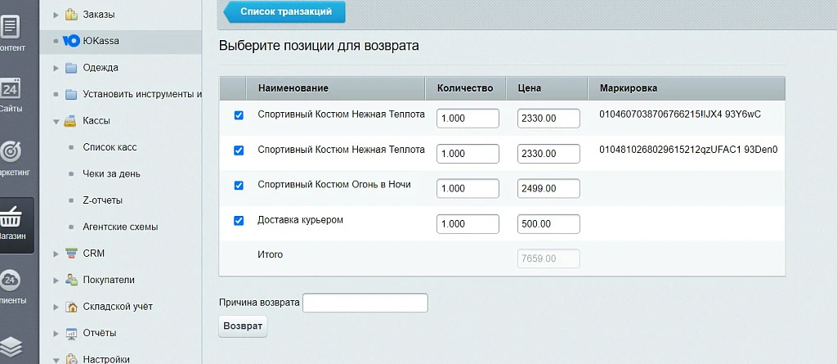The height and width of the screenshot is (364, 837).
Task: Select the Магазин basket icon
Action: pyautogui.click(x=10, y=218)
